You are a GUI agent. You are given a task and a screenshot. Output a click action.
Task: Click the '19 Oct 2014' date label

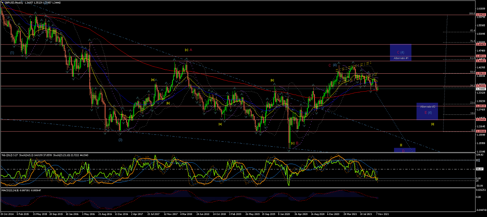(x=7, y=215)
